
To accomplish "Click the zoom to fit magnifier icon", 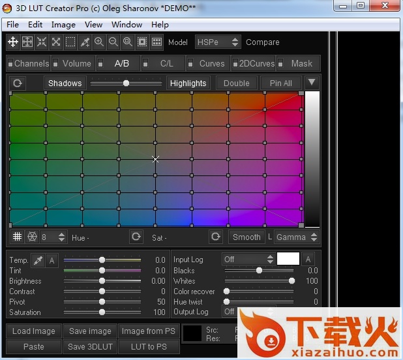I will (x=128, y=42).
